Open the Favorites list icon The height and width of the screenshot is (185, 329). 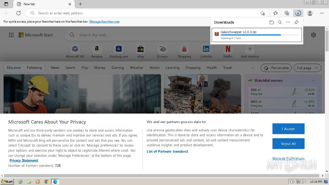[x=276, y=13]
